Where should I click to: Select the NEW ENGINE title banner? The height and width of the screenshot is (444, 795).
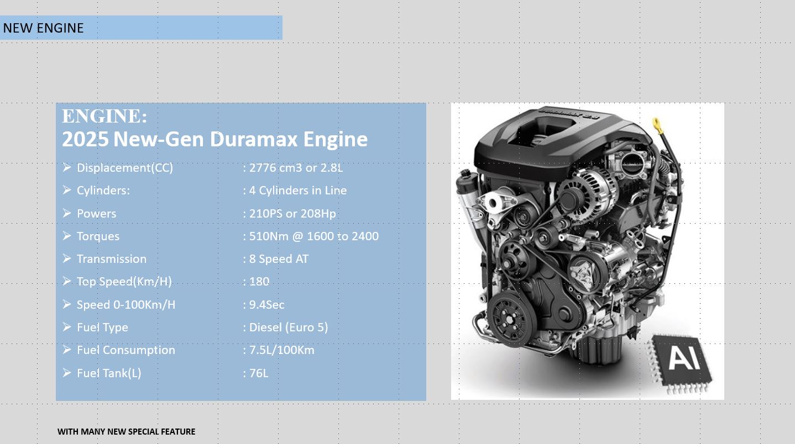(141, 28)
